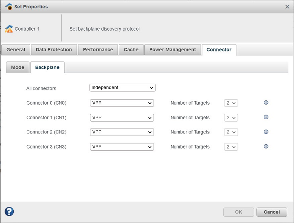Open the Cache tab
This screenshot has width=294, height=223.
131,49
